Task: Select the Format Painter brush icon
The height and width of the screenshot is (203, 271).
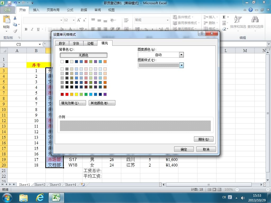Action: [x=15, y=31]
